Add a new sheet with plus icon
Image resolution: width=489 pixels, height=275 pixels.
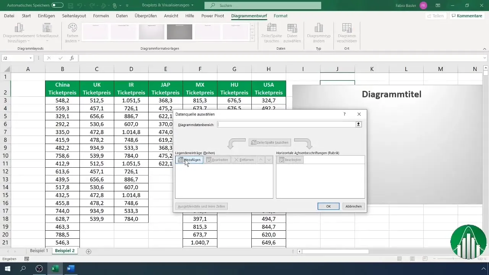pos(89,251)
